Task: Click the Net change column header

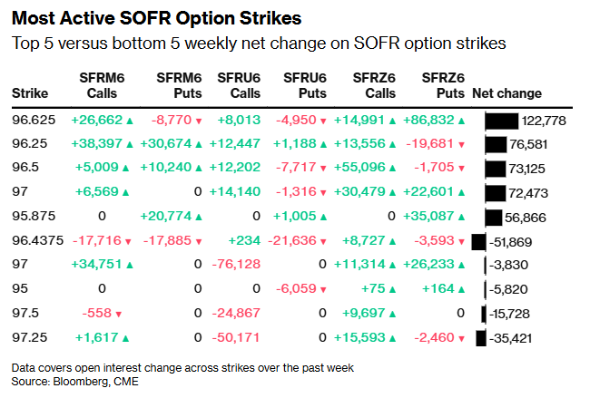Action: click(507, 93)
